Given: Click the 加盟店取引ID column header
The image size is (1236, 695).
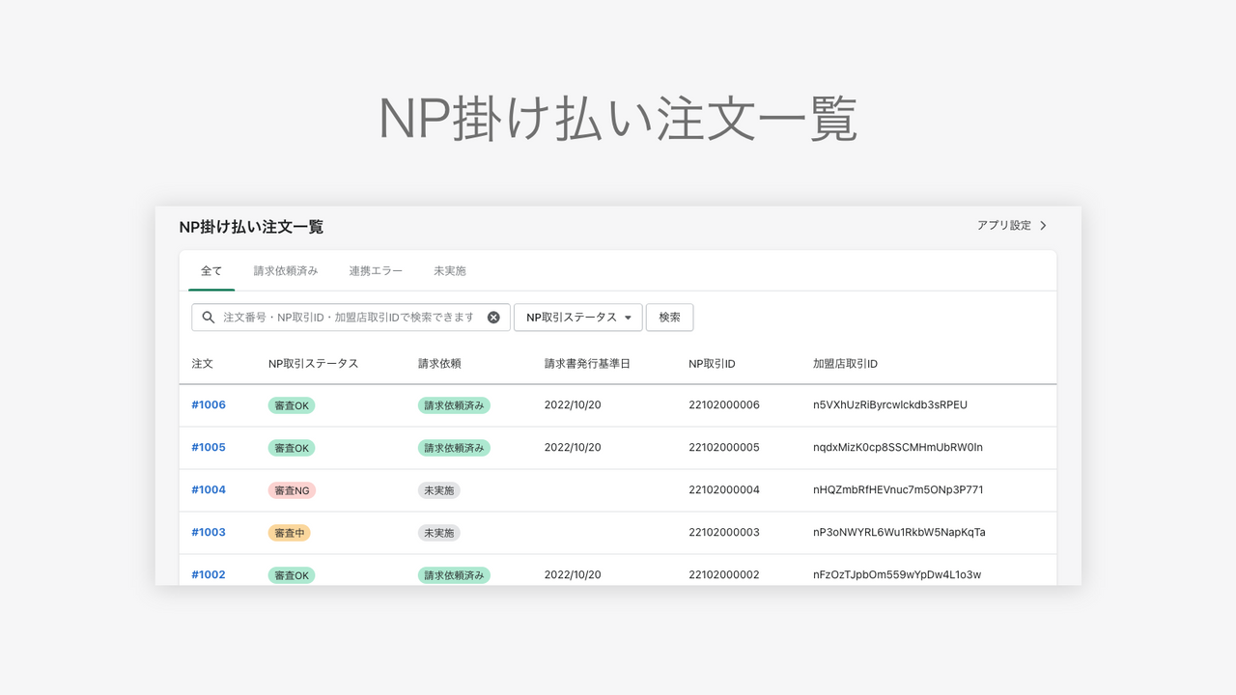Looking at the screenshot, I should point(846,364).
